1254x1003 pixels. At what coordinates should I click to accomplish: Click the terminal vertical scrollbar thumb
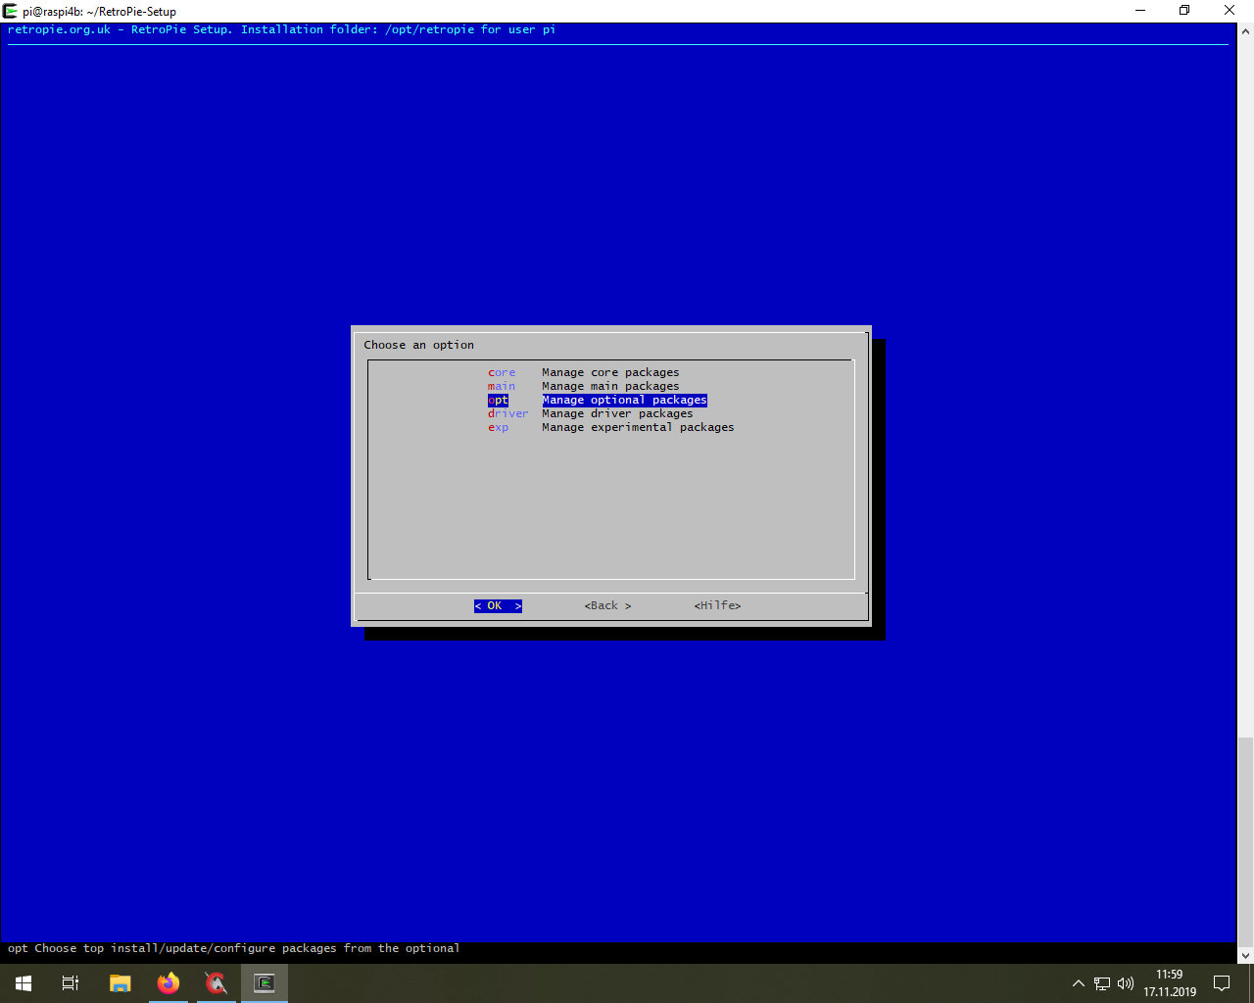tap(1245, 841)
